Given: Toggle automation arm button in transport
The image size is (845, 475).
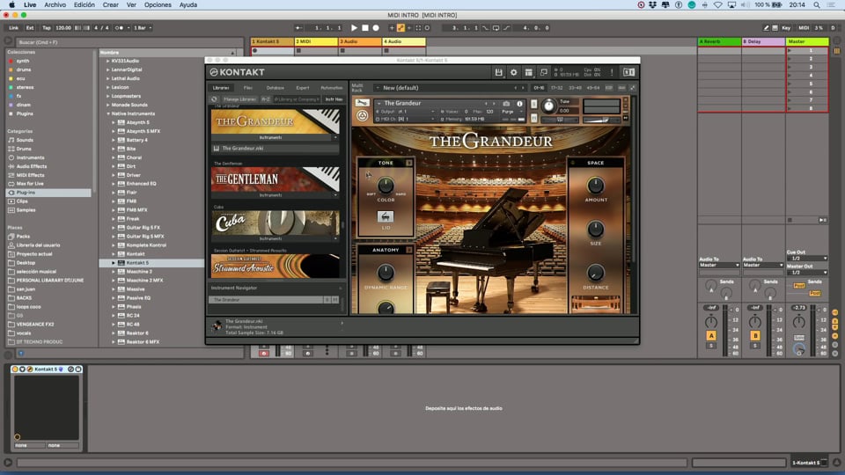Looking at the screenshot, I should coord(400,28).
